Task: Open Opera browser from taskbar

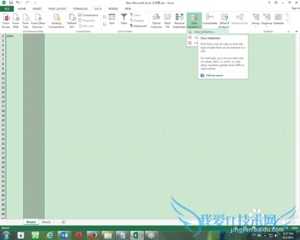Action: pyautogui.click(x=79, y=235)
